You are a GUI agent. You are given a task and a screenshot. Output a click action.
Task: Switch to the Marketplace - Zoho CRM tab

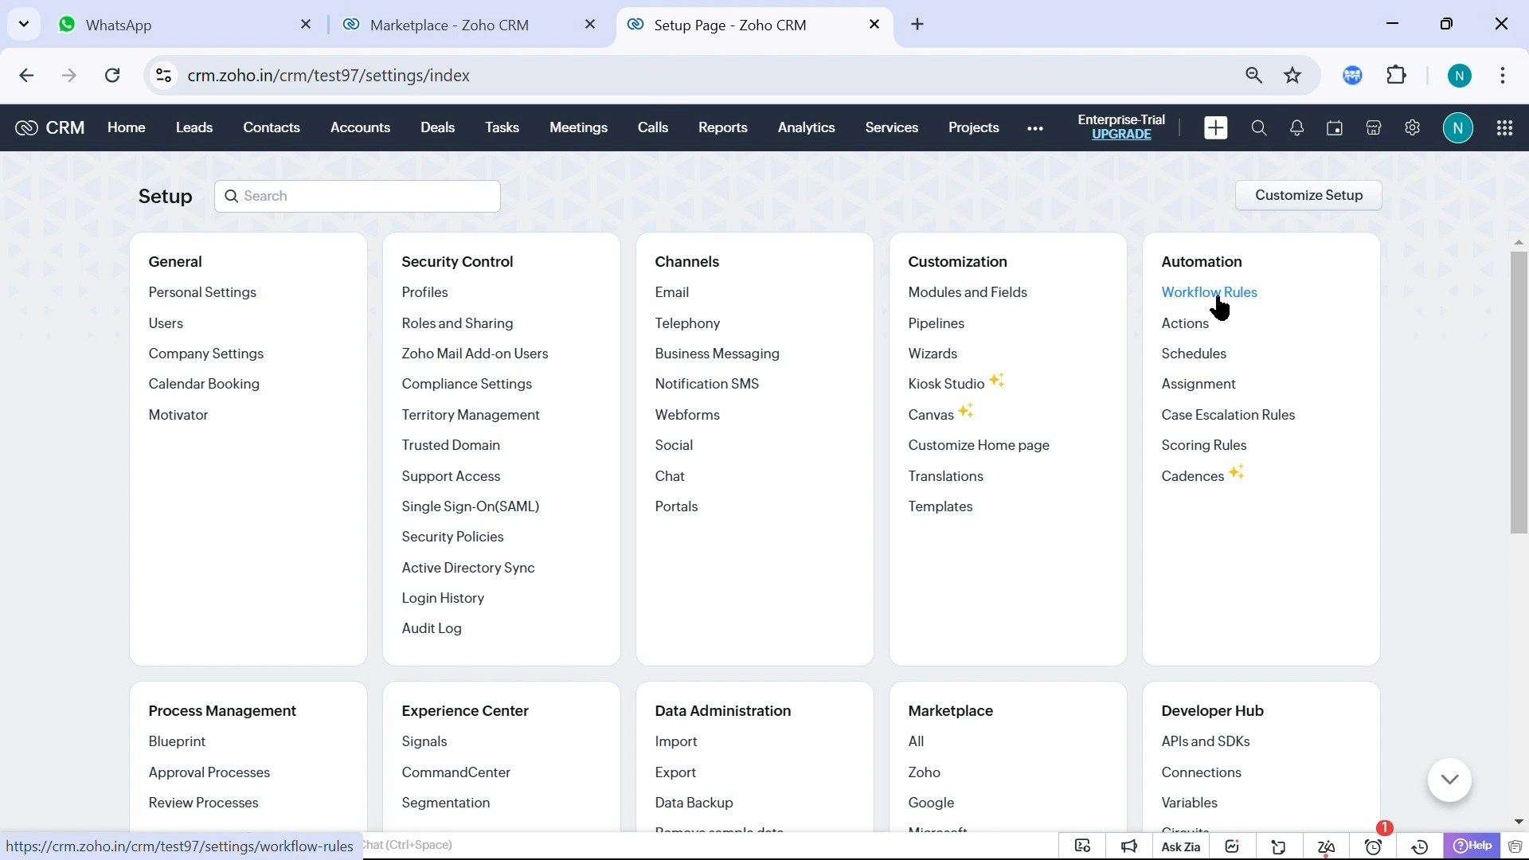[x=451, y=25]
